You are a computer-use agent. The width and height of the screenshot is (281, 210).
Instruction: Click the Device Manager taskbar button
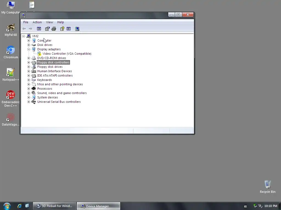(x=99, y=206)
